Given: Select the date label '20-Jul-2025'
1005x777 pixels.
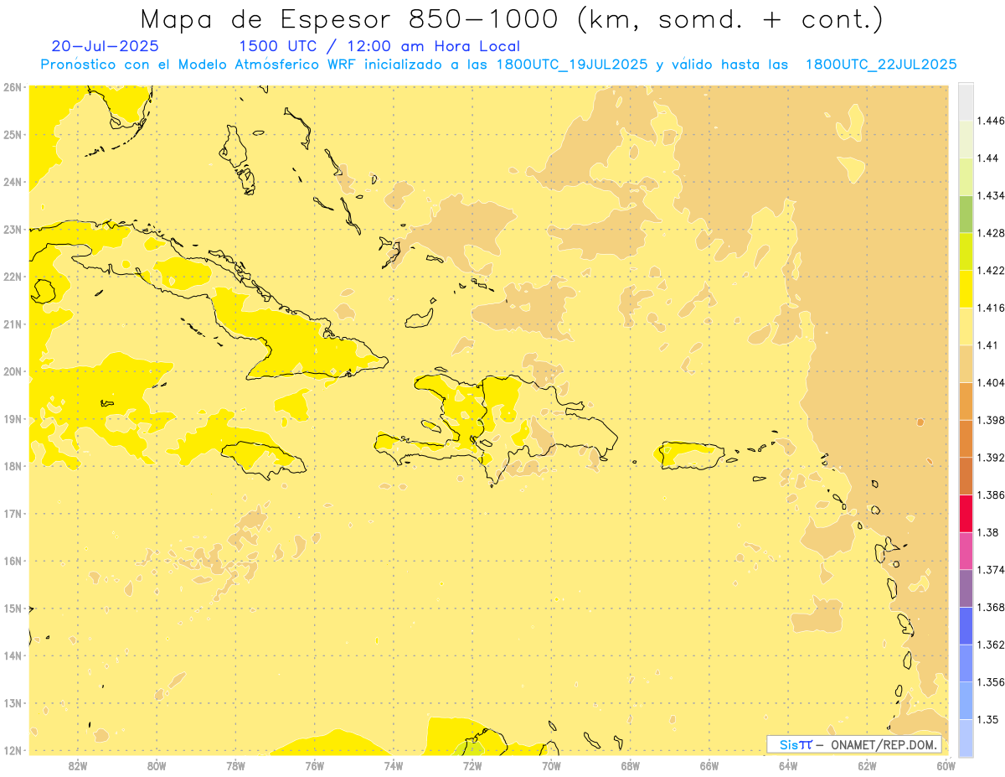Looking at the screenshot, I should [105, 46].
